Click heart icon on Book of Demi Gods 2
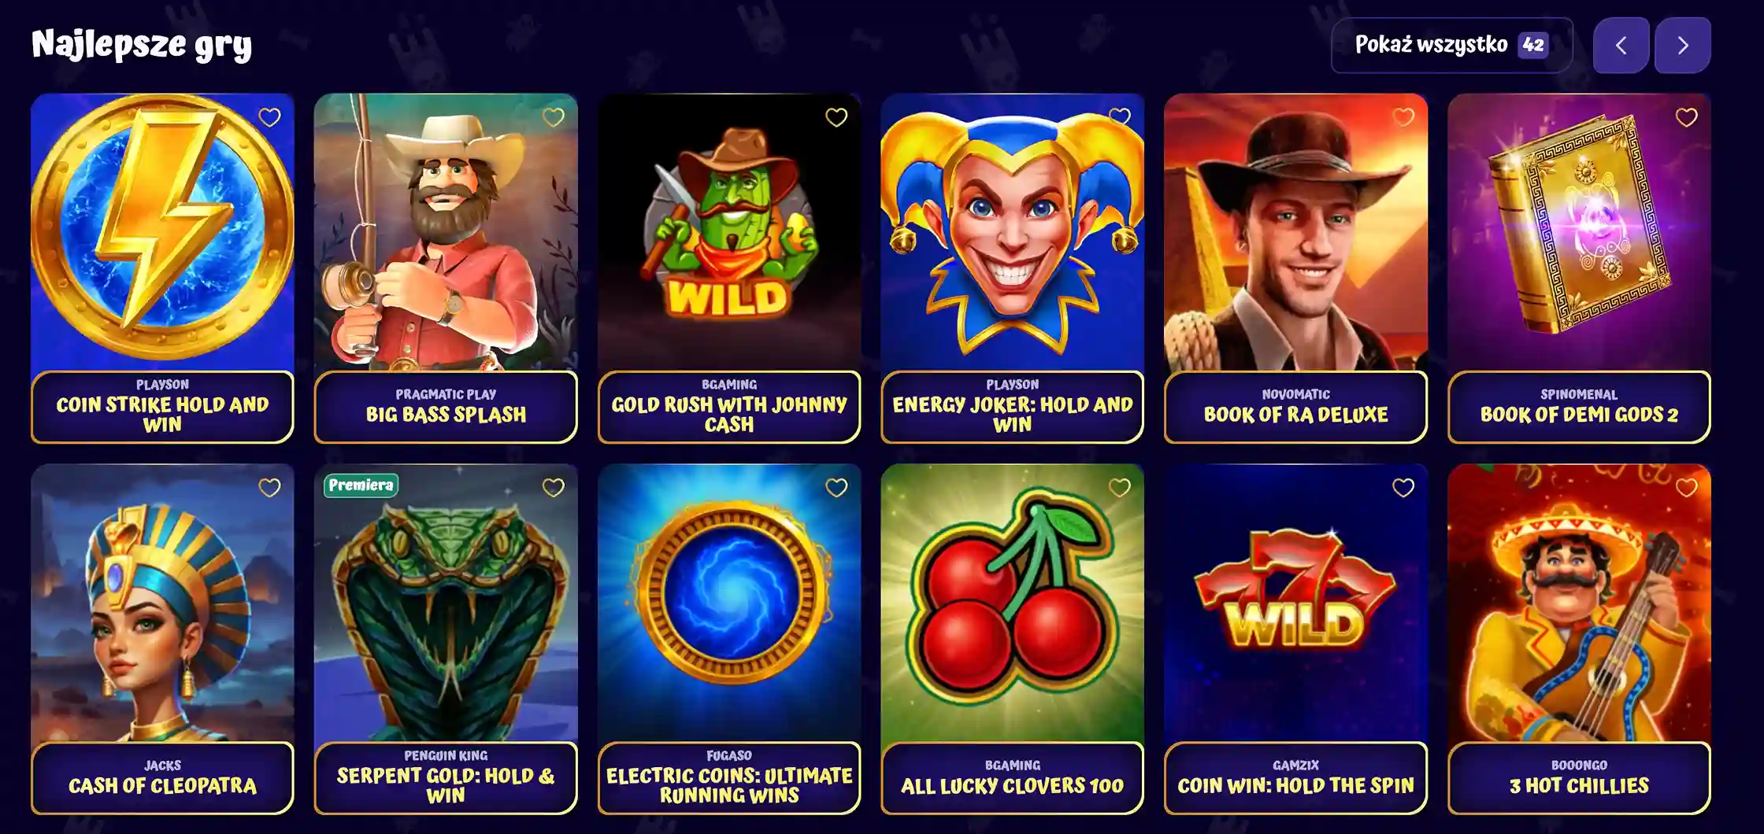The width and height of the screenshot is (1764, 834). click(x=1686, y=117)
